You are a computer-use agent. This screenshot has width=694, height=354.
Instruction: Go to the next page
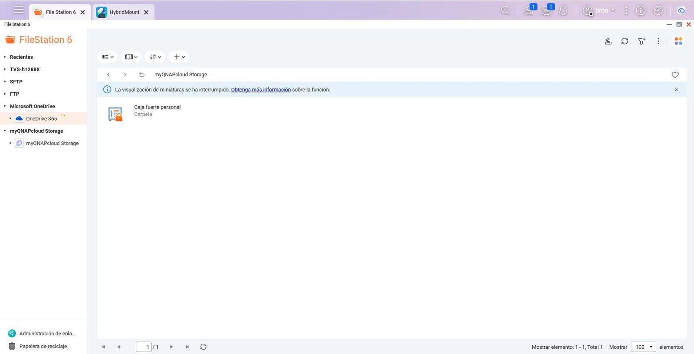pos(171,347)
